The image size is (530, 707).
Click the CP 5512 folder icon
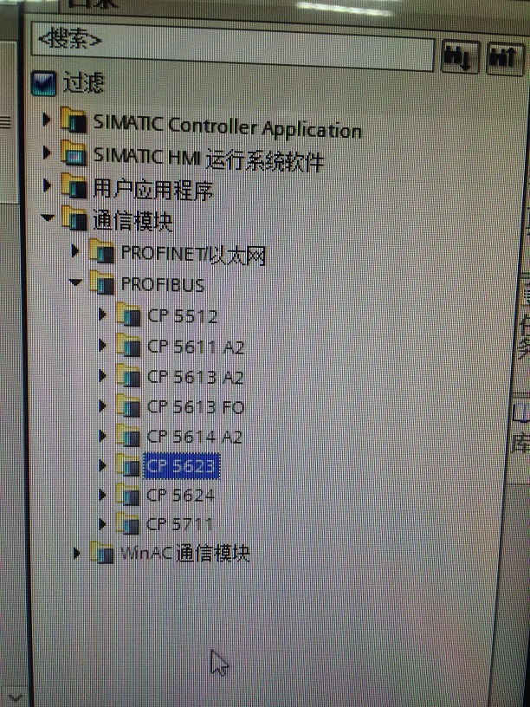pyautogui.click(x=128, y=315)
